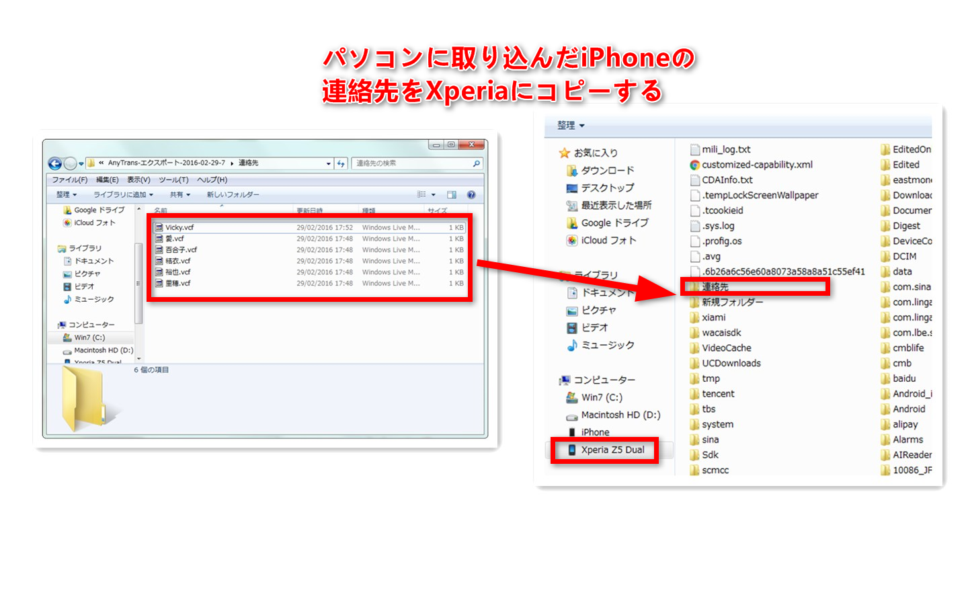Select ビデオ in the Xperia window sidebar
Viewport: 968px width, 605px height.
[588, 328]
